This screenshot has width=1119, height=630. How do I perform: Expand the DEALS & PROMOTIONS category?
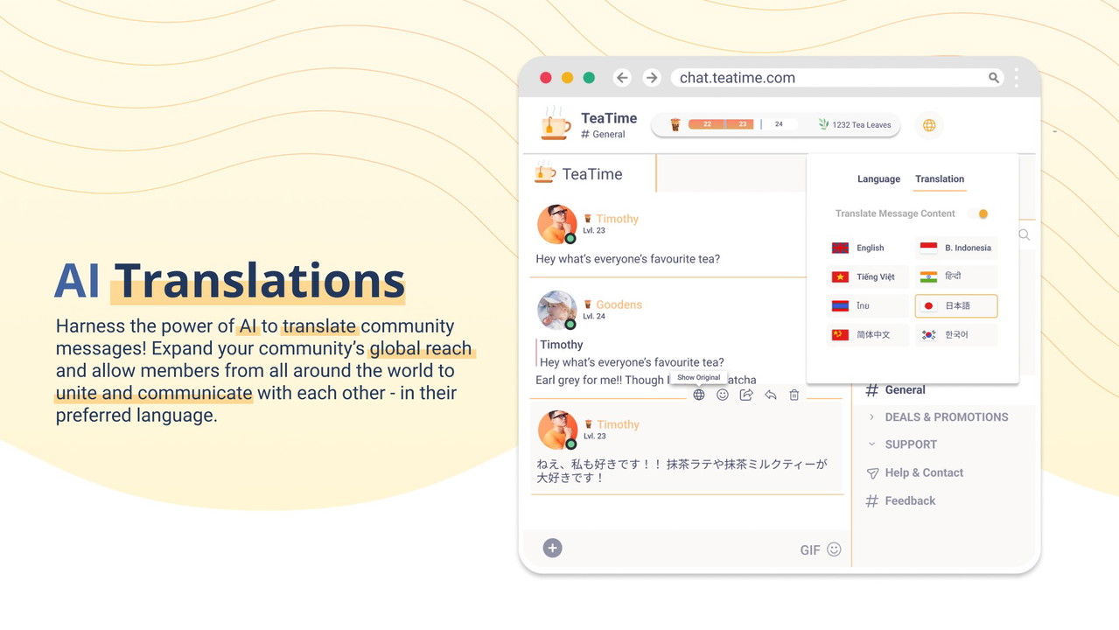[x=937, y=417]
